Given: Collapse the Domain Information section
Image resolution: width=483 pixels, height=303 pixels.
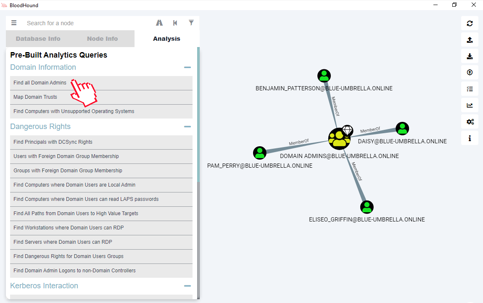Looking at the screenshot, I should point(187,67).
